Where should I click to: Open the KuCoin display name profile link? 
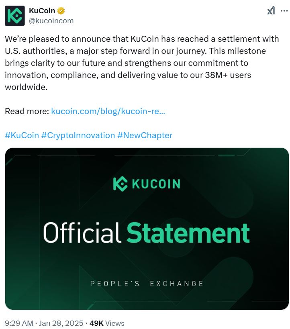click(x=42, y=11)
